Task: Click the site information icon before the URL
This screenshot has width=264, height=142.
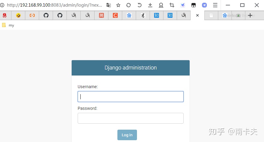Action: (2, 5)
